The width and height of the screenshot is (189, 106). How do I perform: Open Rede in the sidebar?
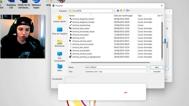(x=60, y=68)
